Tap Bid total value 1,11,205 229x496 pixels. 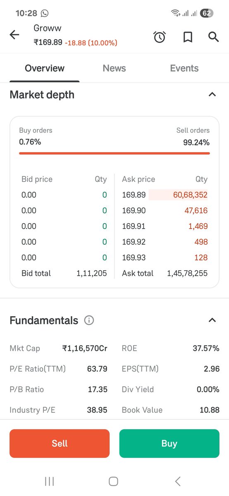click(x=92, y=273)
